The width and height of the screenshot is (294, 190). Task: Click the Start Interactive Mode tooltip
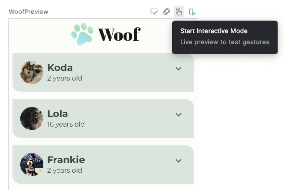(x=225, y=37)
